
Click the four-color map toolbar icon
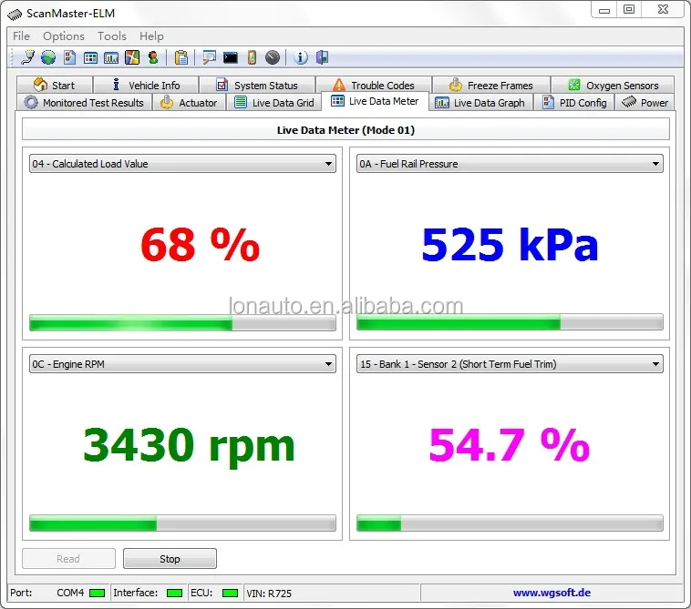(132, 57)
